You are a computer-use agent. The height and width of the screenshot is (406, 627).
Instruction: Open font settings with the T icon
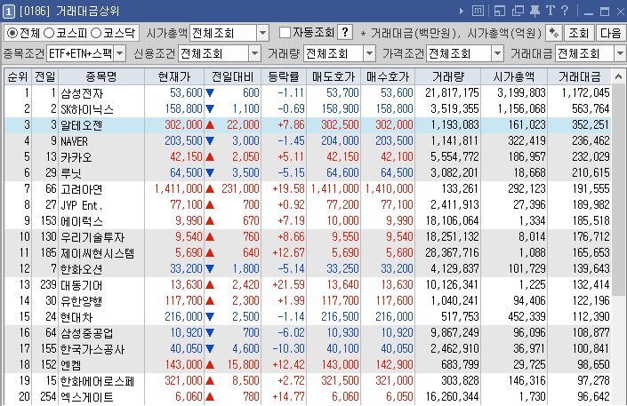(551, 11)
